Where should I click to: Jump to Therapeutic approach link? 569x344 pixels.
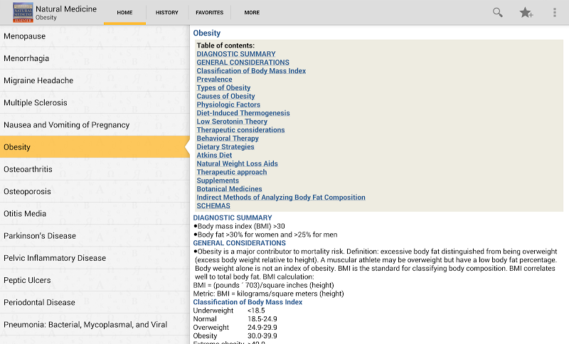click(232, 172)
